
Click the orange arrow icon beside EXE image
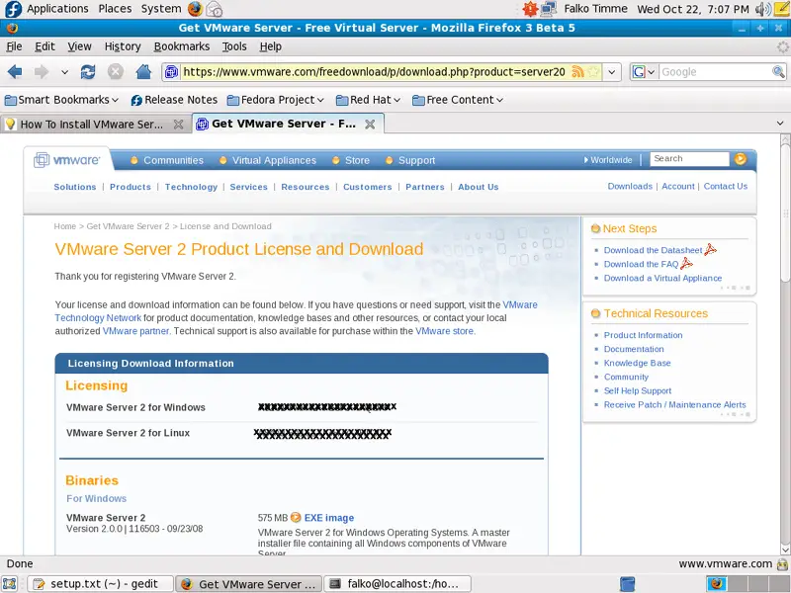[296, 517]
